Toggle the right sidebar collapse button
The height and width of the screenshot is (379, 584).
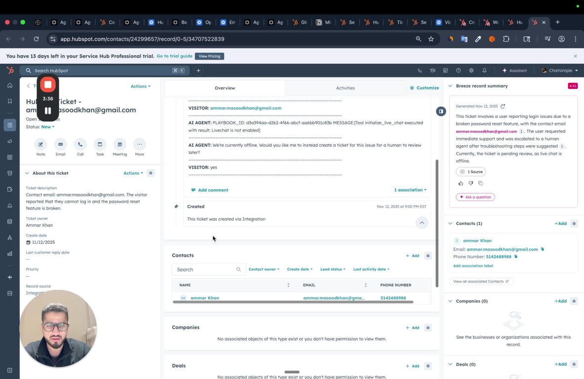(x=441, y=111)
